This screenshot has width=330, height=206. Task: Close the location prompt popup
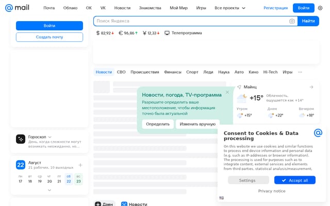pyautogui.click(x=227, y=92)
